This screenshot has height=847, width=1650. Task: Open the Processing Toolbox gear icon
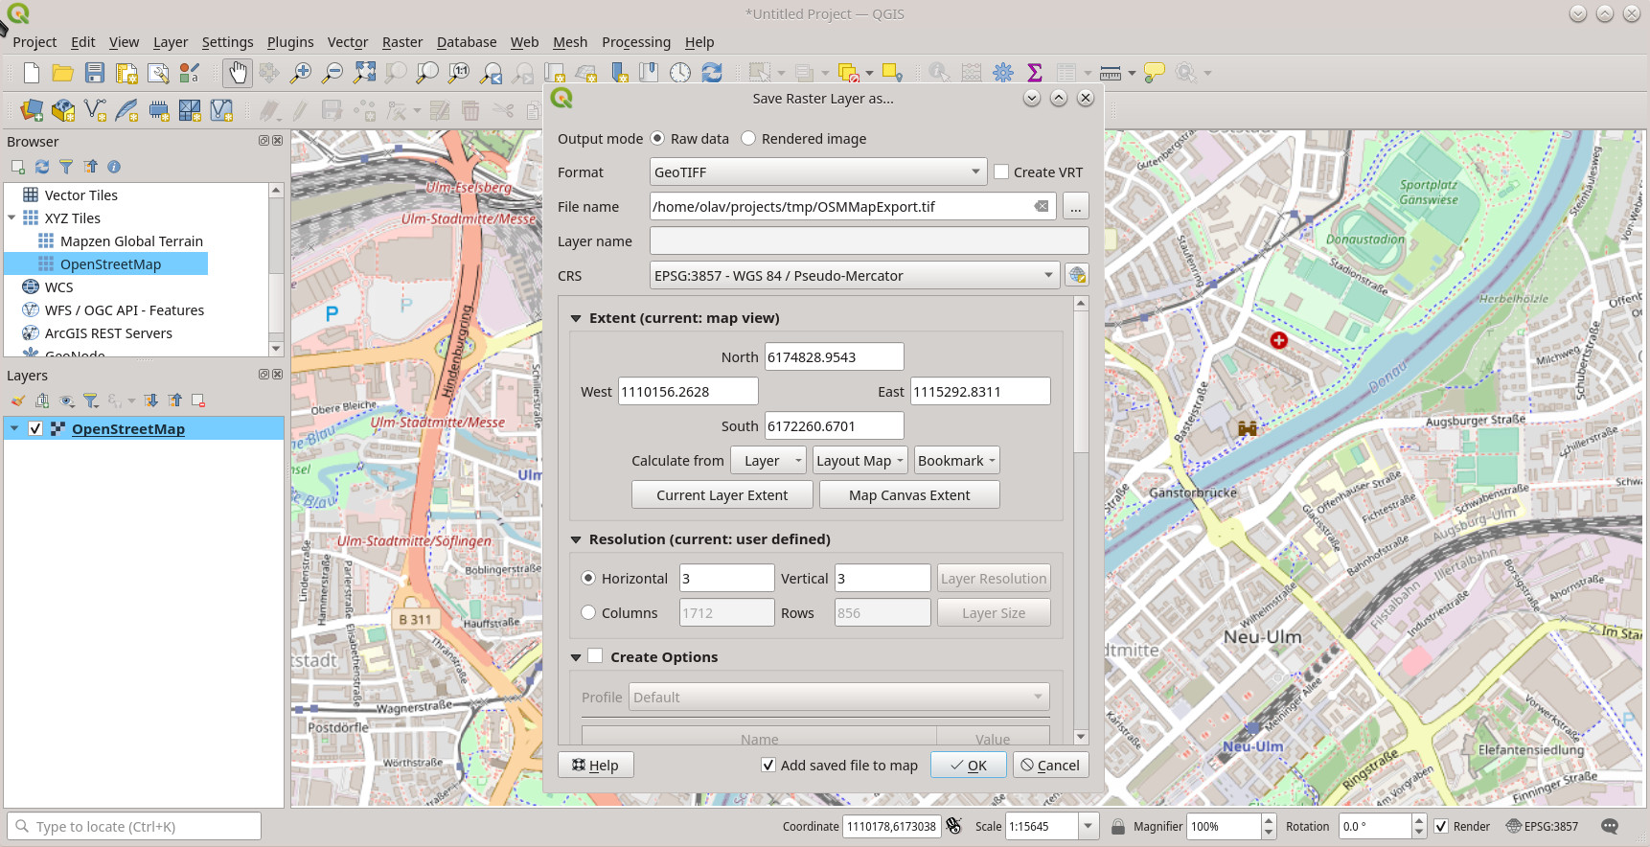point(1003,73)
